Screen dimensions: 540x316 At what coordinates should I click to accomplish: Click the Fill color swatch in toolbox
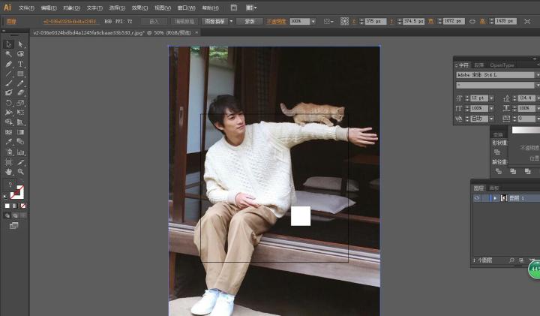click(x=12, y=191)
